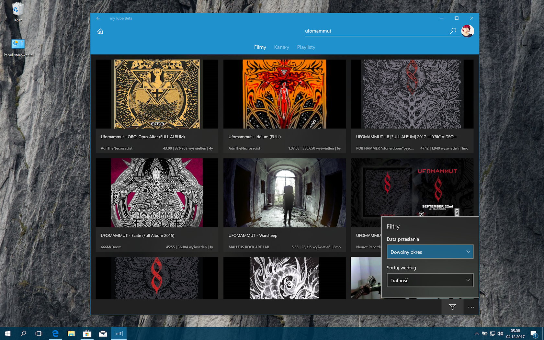Open the user profile avatar
Screen dimensions: 544x340
tap(468, 31)
